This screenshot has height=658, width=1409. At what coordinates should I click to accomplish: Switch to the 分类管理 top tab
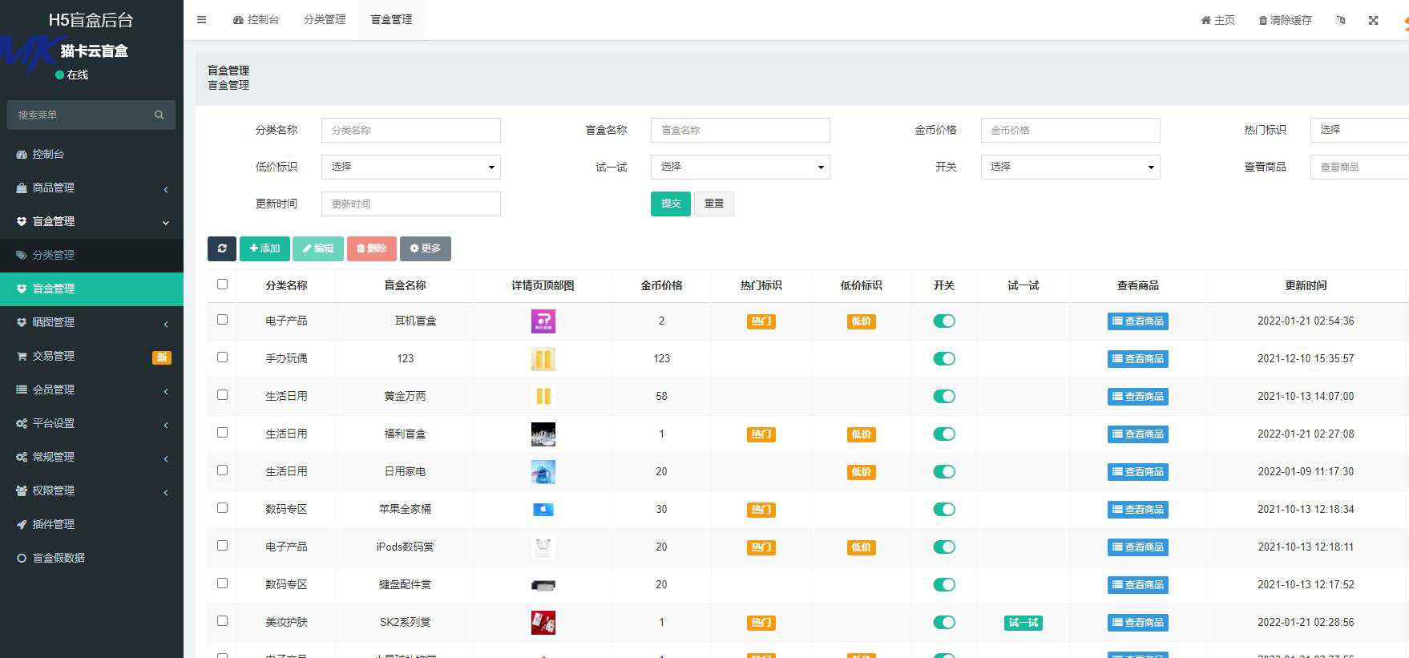click(325, 20)
